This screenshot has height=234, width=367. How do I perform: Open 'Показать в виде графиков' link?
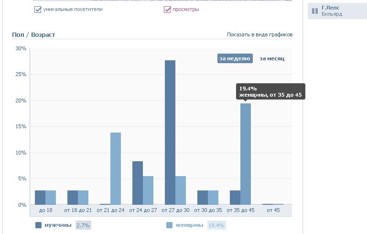259,34
